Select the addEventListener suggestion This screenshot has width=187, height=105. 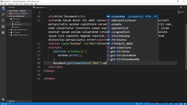[132, 20]
